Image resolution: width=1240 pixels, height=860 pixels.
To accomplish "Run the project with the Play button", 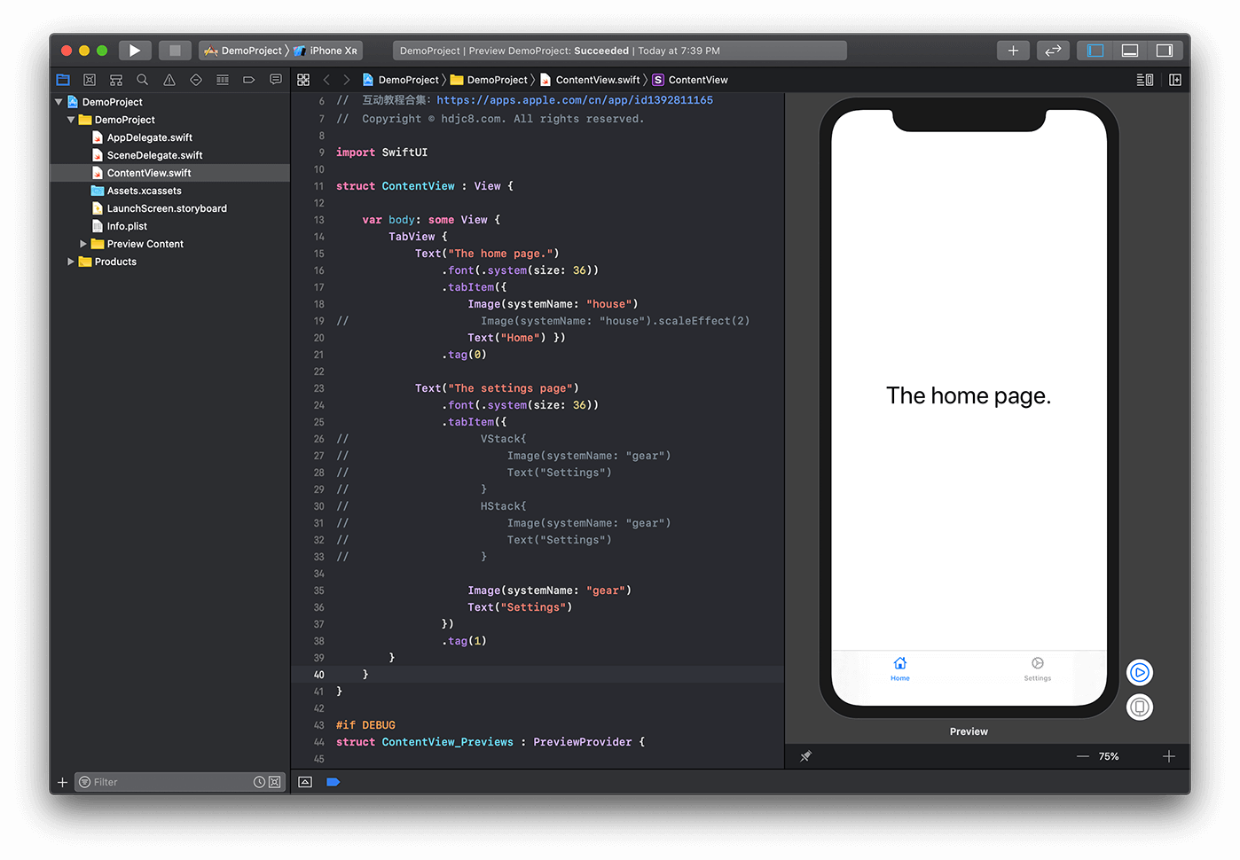I will pyautogui.click(x=135, y=51).
